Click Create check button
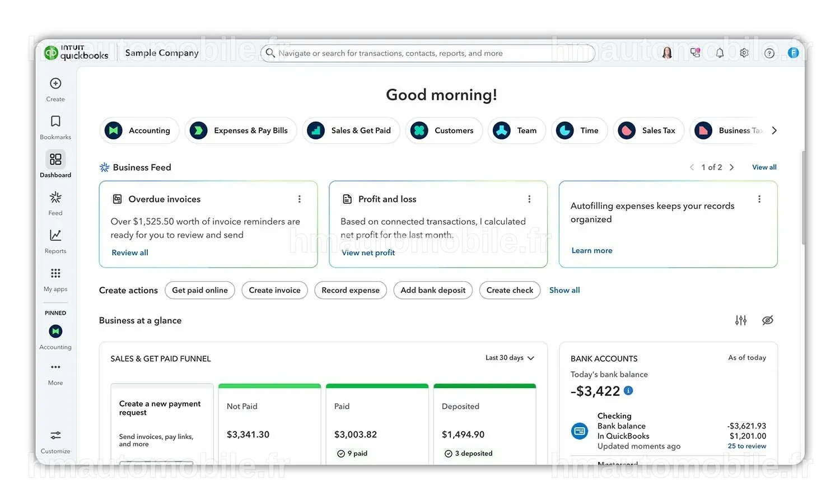This screenshot has height=504, width=840. point(510,290)
